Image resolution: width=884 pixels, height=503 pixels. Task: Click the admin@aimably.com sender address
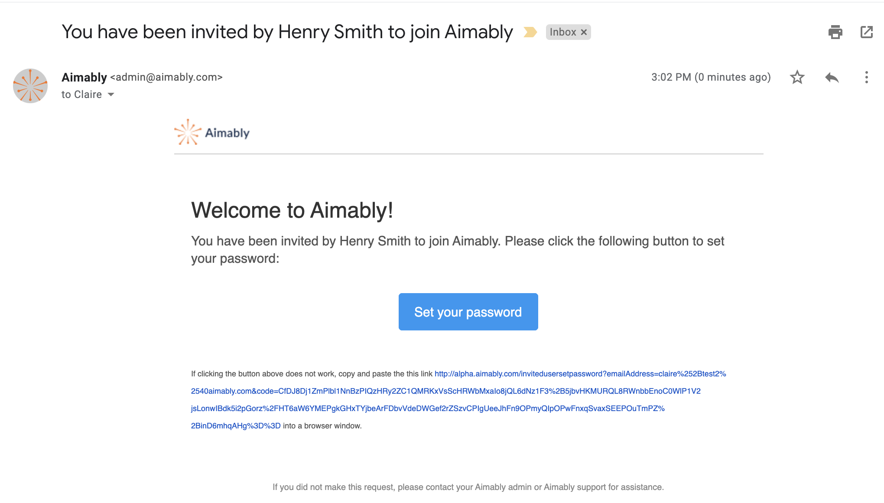pyautogui.click(x=166, y=77)
